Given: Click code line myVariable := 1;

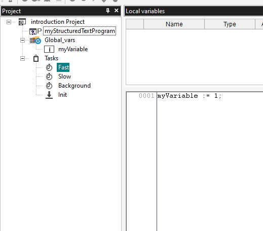Looking at the screenshot, I should (189, 96).
